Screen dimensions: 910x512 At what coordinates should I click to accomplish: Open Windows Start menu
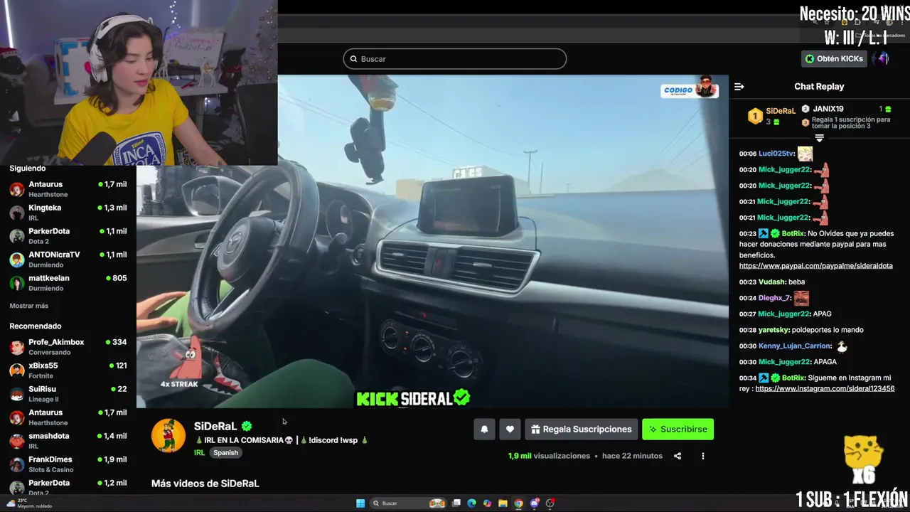click(x=360, y=503)
